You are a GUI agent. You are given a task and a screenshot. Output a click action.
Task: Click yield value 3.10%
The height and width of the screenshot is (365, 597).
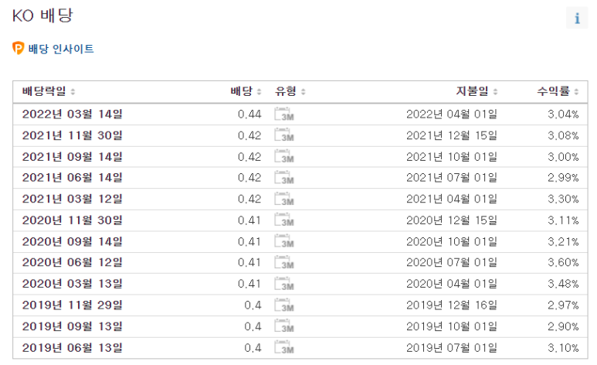(563, 348)
